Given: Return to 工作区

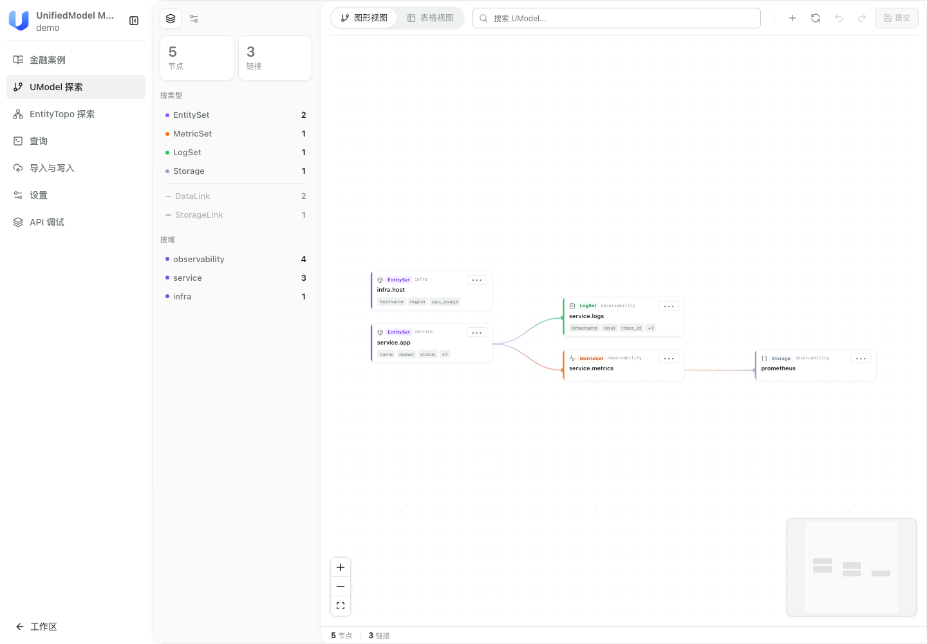Looking at the screenshot, I should 37,627.
